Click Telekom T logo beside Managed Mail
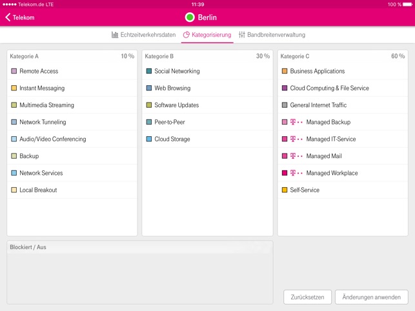415x311 pixels. click(x=296, y=156)
